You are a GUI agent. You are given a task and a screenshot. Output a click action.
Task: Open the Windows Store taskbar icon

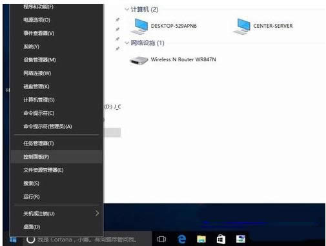[x=221, y=239]
